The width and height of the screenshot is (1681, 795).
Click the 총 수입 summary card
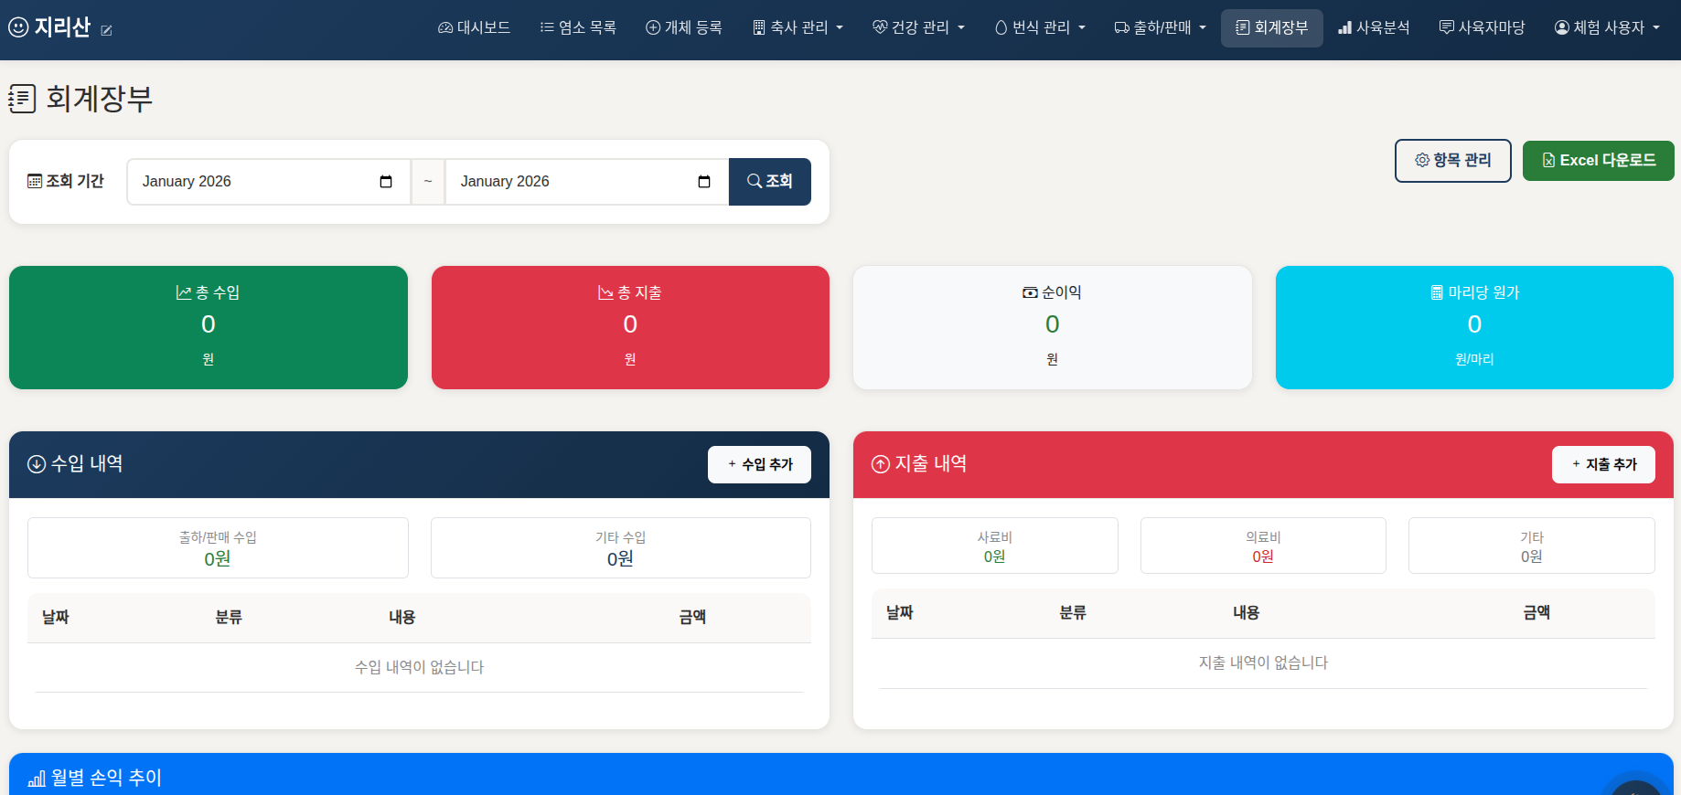[x=209, y=327]
